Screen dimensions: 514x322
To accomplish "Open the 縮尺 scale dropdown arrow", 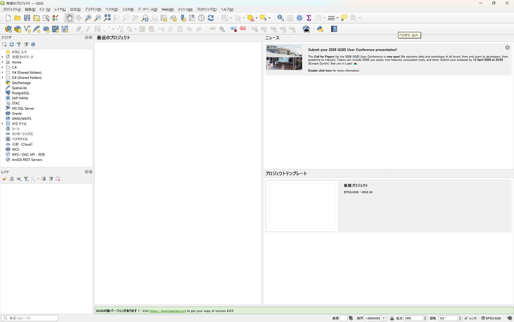I will click(384, 318).
